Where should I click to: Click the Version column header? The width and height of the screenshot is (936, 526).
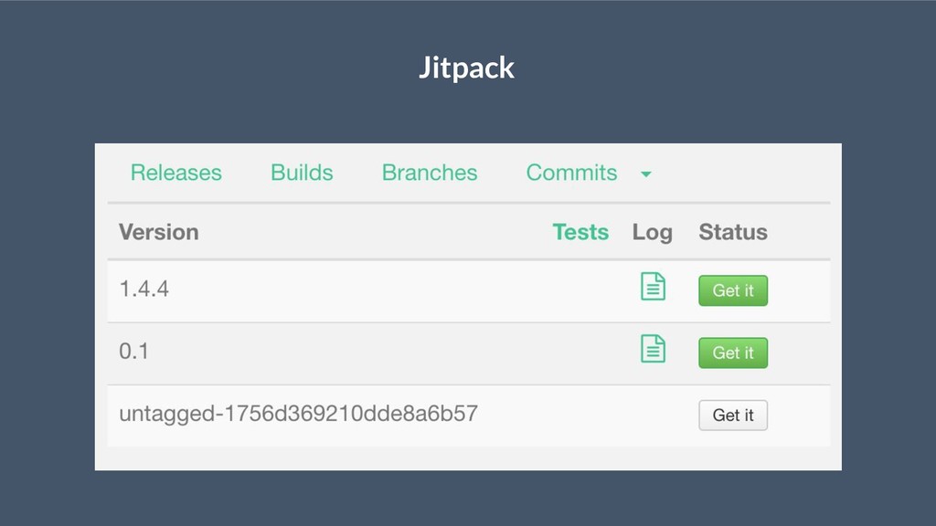(159, 232)
